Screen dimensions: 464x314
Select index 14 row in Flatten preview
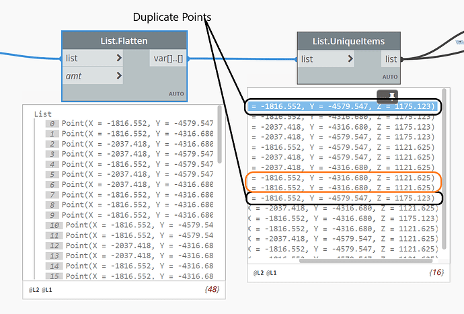129,266
